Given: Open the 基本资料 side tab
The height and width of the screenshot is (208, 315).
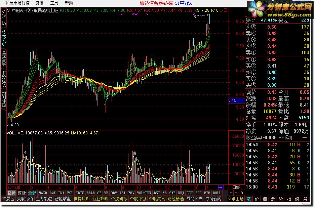Looking at the screenshot, I should click(x=4, y=58).
